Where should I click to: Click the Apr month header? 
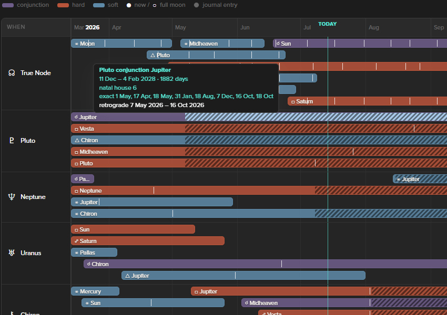click(117, 28)
